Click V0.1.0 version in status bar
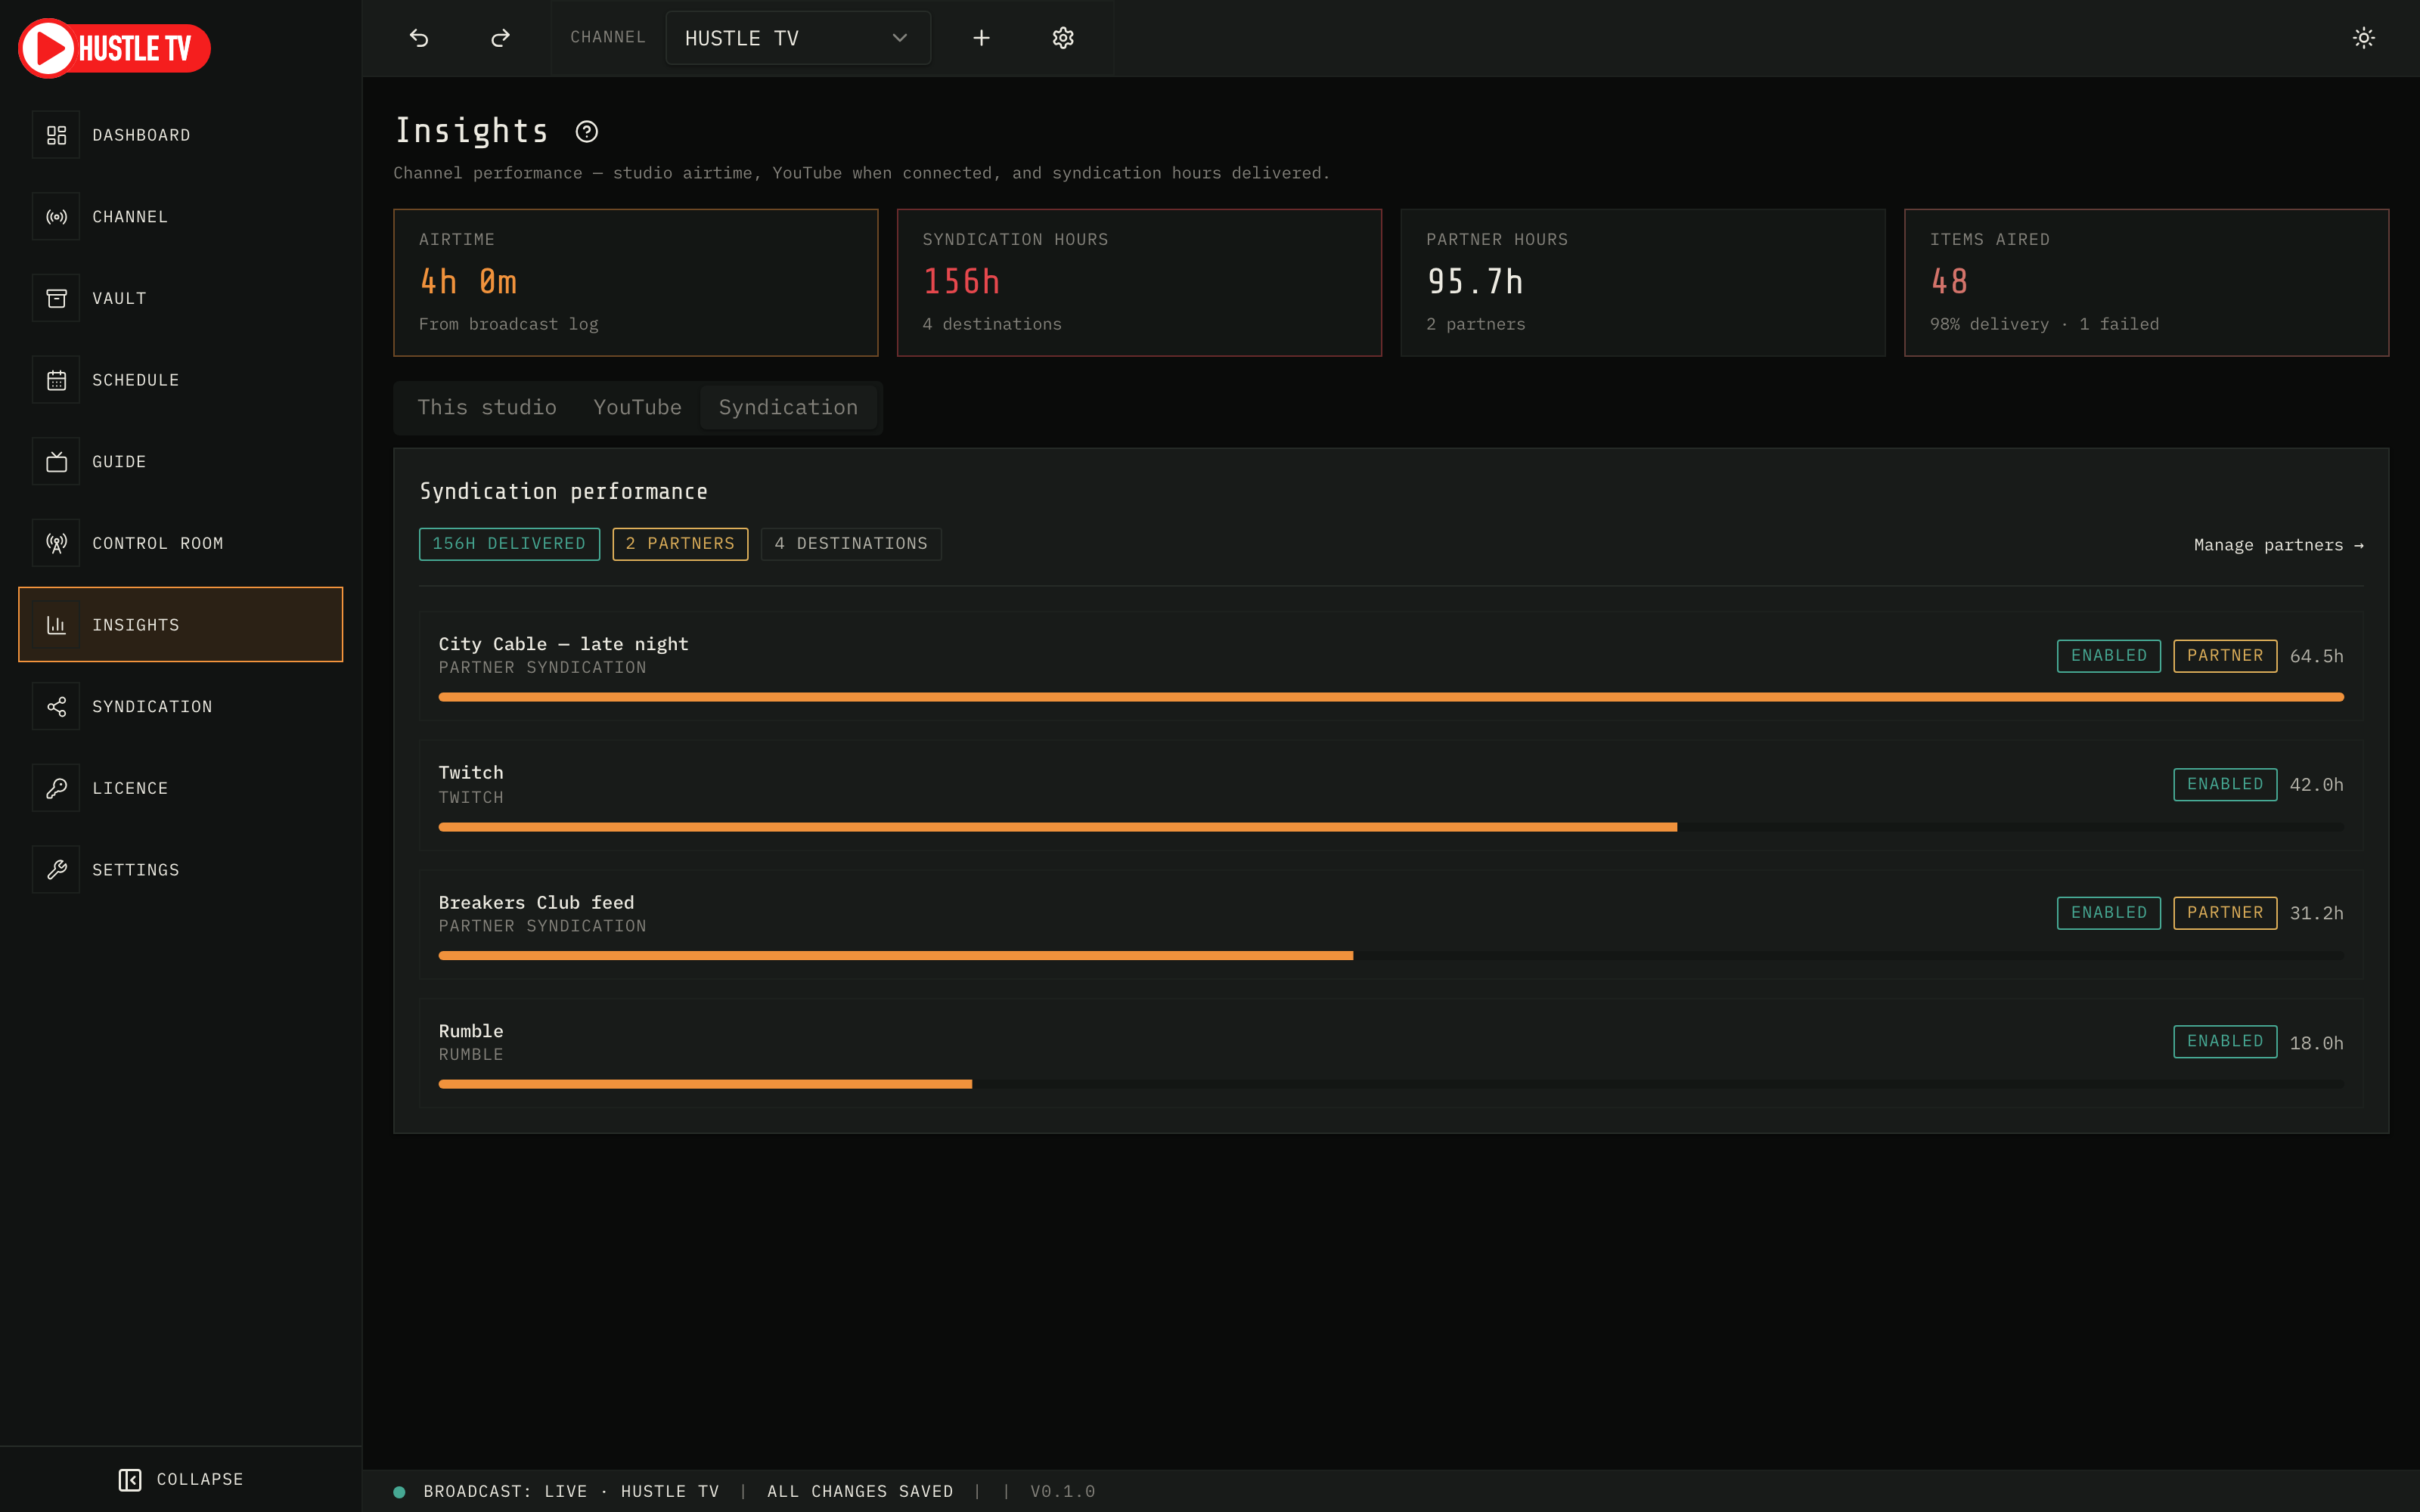This screenshot has height=1512, width=2420. pos(1063,1492)
